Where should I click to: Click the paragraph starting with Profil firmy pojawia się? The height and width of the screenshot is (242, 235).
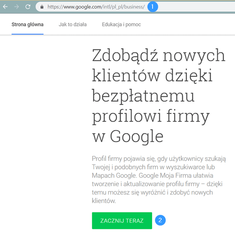coord(159,180)
